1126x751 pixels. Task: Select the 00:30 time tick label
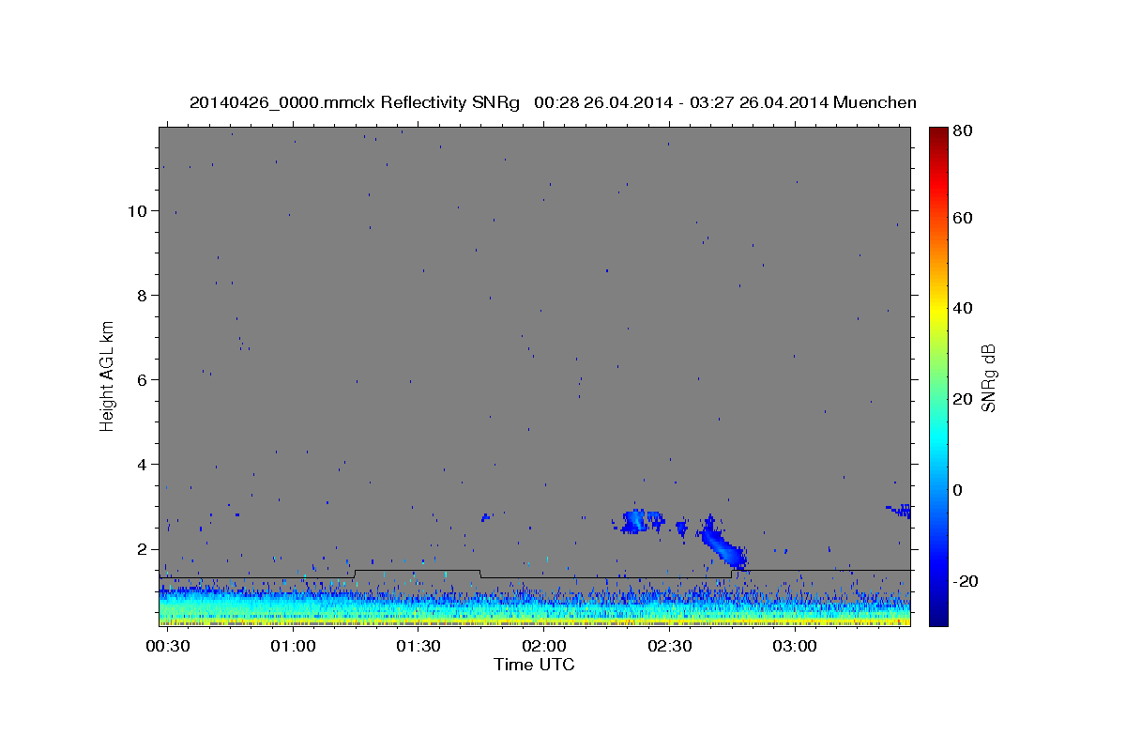pos(167,647)
